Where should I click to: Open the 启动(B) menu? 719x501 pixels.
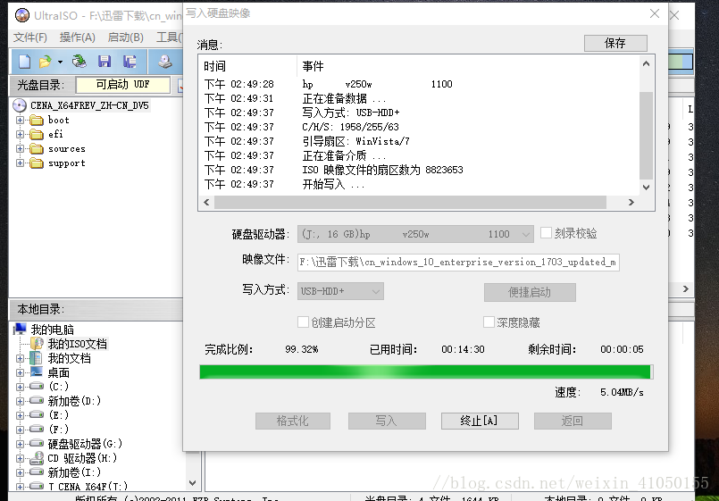click(126, 38)
